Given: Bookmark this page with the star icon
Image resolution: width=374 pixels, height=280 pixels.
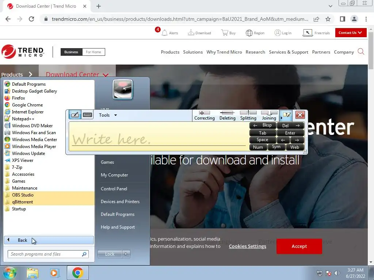Looking at the screenshot, I should (x=328, y=19).
